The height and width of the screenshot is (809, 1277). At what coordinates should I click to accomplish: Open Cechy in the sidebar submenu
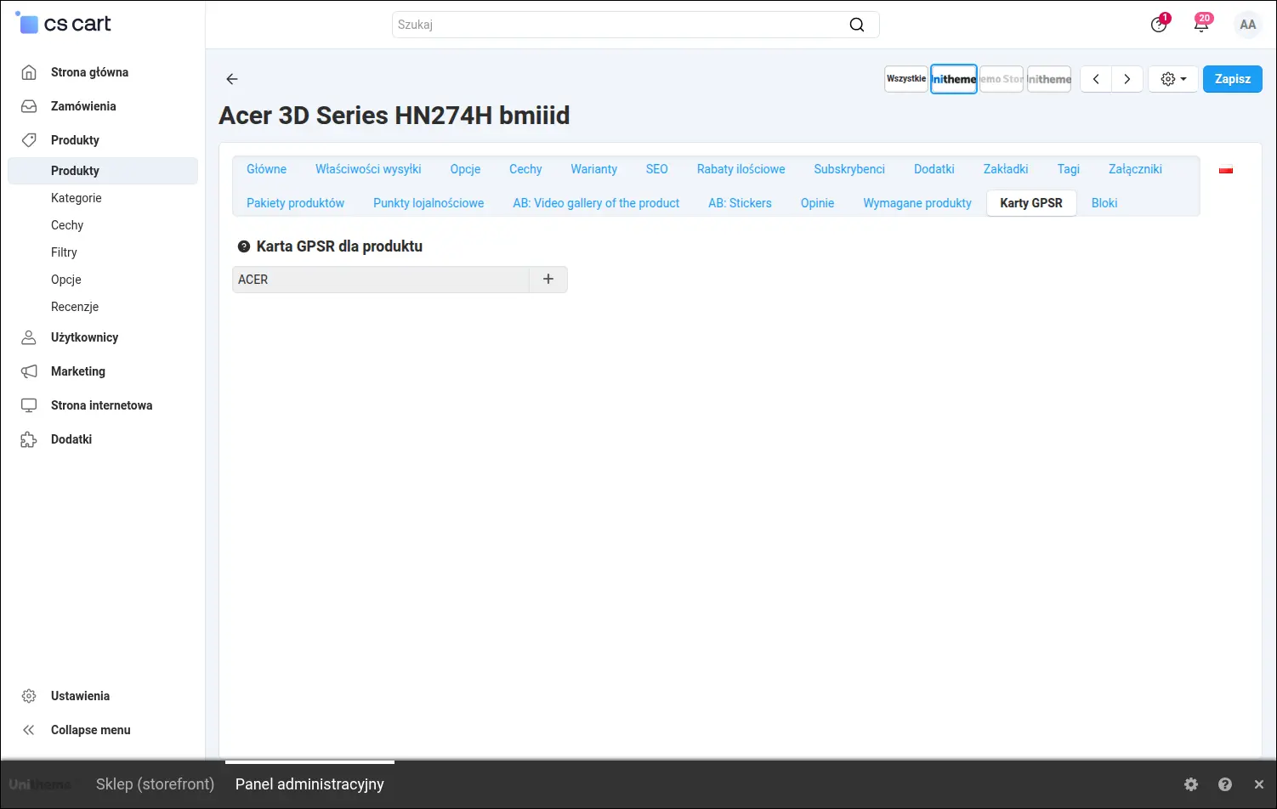67,225
